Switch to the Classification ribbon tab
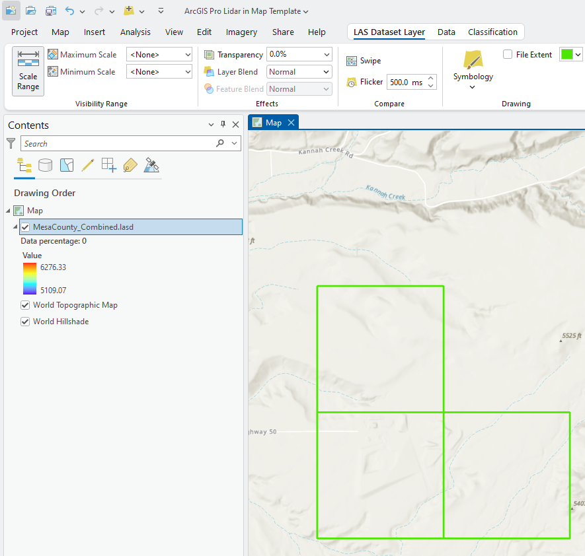The height and width of the screenshot is (556, 585). point(492,31)
